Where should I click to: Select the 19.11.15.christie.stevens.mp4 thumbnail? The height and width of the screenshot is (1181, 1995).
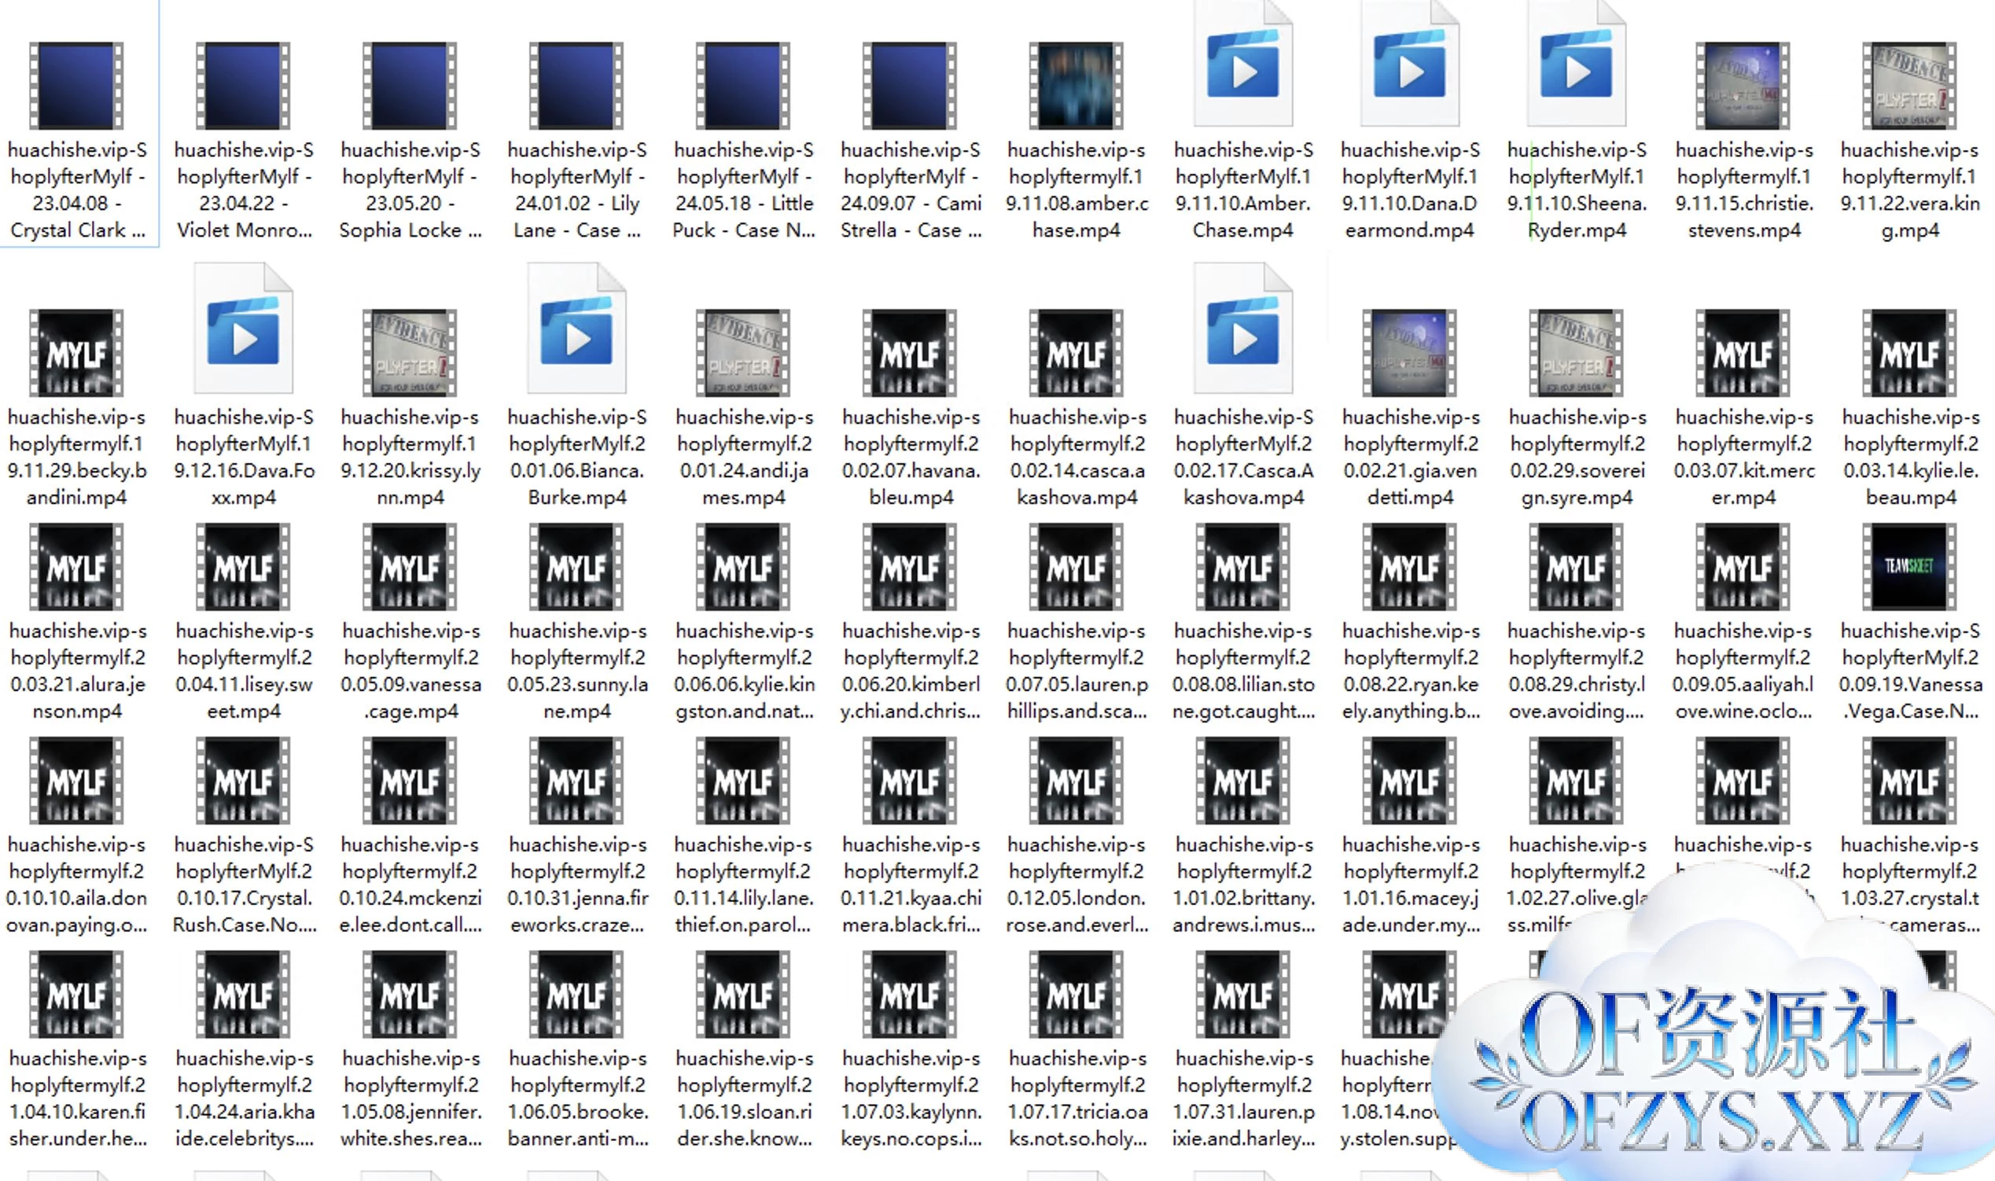tap(1743, 86)
